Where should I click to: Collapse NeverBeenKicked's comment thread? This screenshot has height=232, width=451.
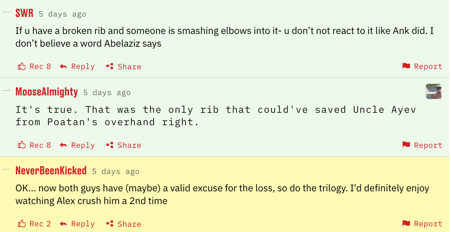pyautogui.click(x=6, y=169)
